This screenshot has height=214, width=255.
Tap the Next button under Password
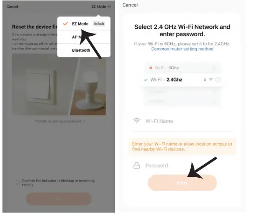pyautogui.click(x=182, y=183)
